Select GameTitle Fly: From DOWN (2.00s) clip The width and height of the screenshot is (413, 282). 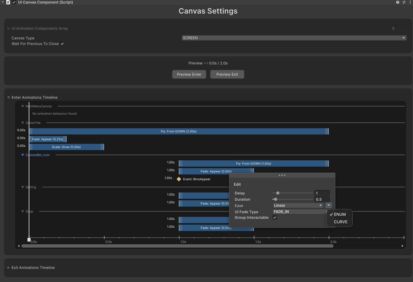[x=179, y=131]
